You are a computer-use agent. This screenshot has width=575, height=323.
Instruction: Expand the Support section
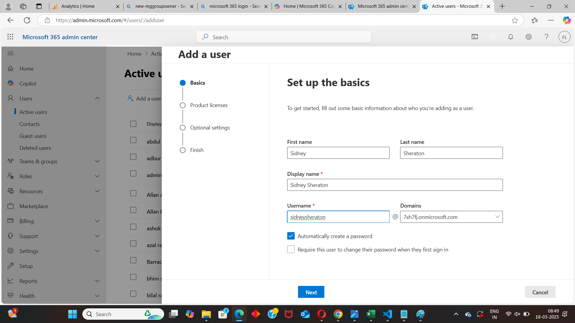[x=97, y=236]
